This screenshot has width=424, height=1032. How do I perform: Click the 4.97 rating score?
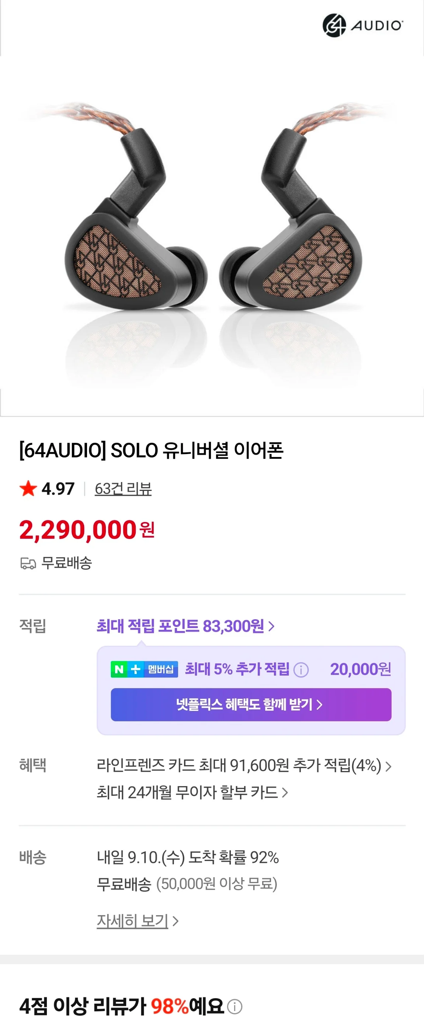point(58,488)
